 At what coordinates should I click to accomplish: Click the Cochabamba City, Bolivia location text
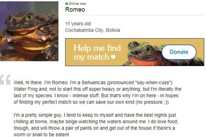click(x=92, y=30)
